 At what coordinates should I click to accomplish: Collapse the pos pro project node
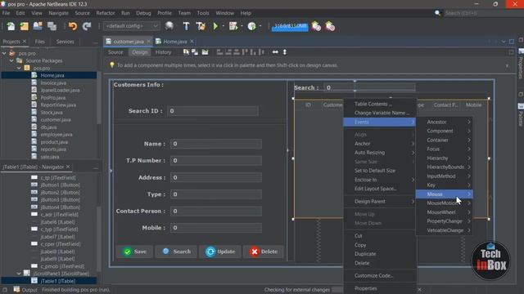point(4,53)
